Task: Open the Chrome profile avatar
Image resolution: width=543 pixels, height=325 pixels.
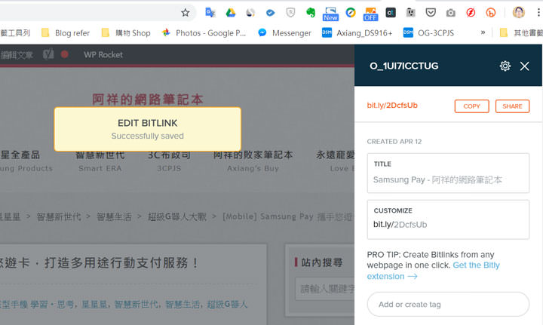Action: coord(518,13)
